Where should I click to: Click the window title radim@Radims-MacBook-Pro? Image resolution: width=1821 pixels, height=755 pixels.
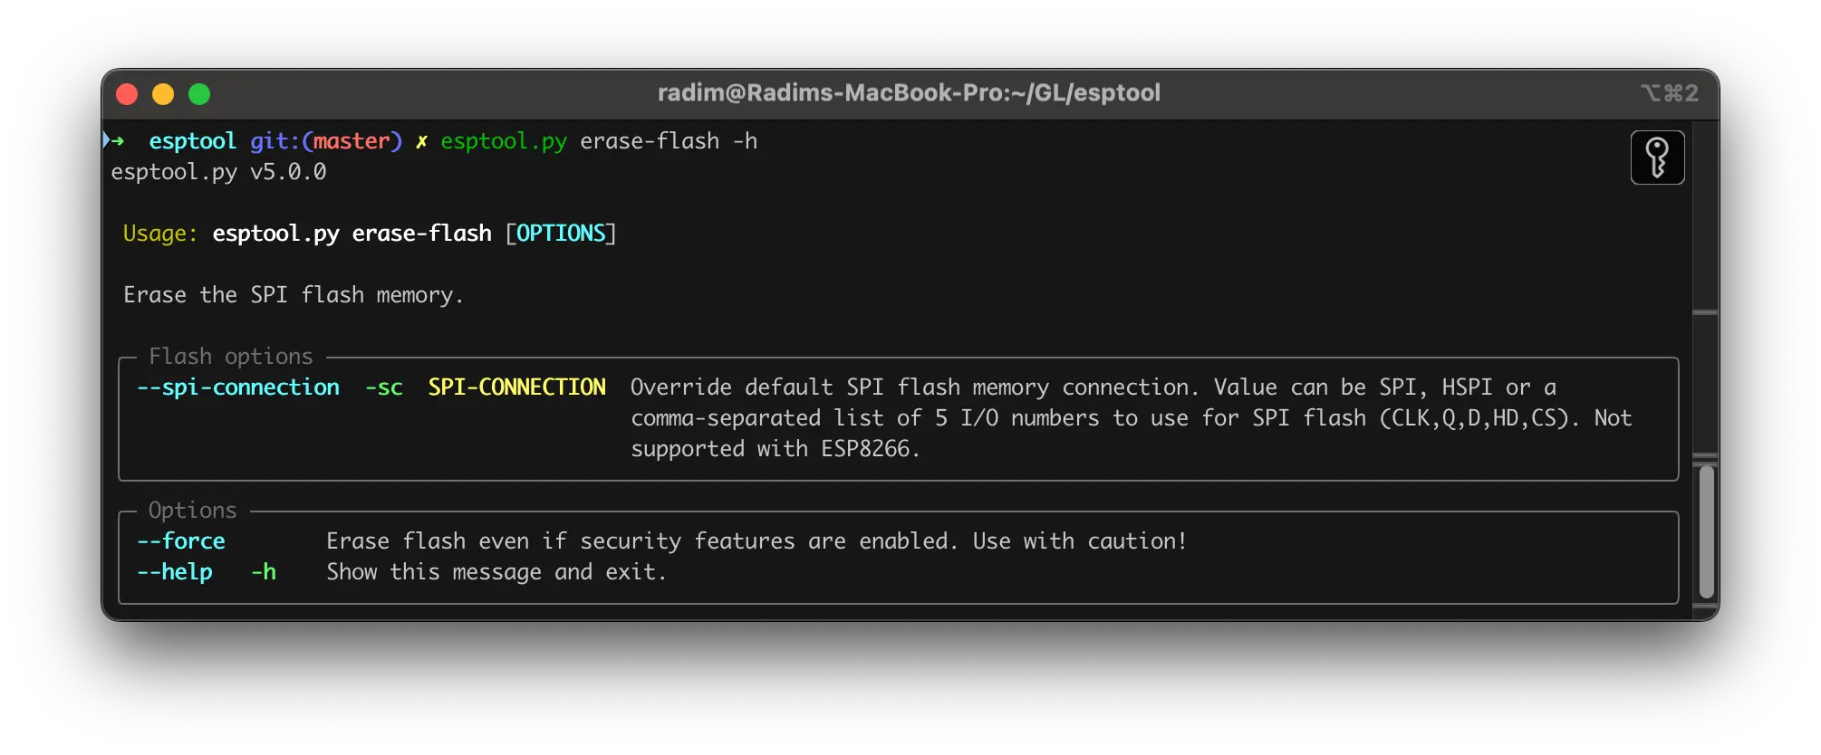click(x=909, y=93)
